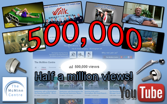Click the hip resurfacing implant banner icon
The height and width of the screenshot is (104, 167).
point(73,55)
